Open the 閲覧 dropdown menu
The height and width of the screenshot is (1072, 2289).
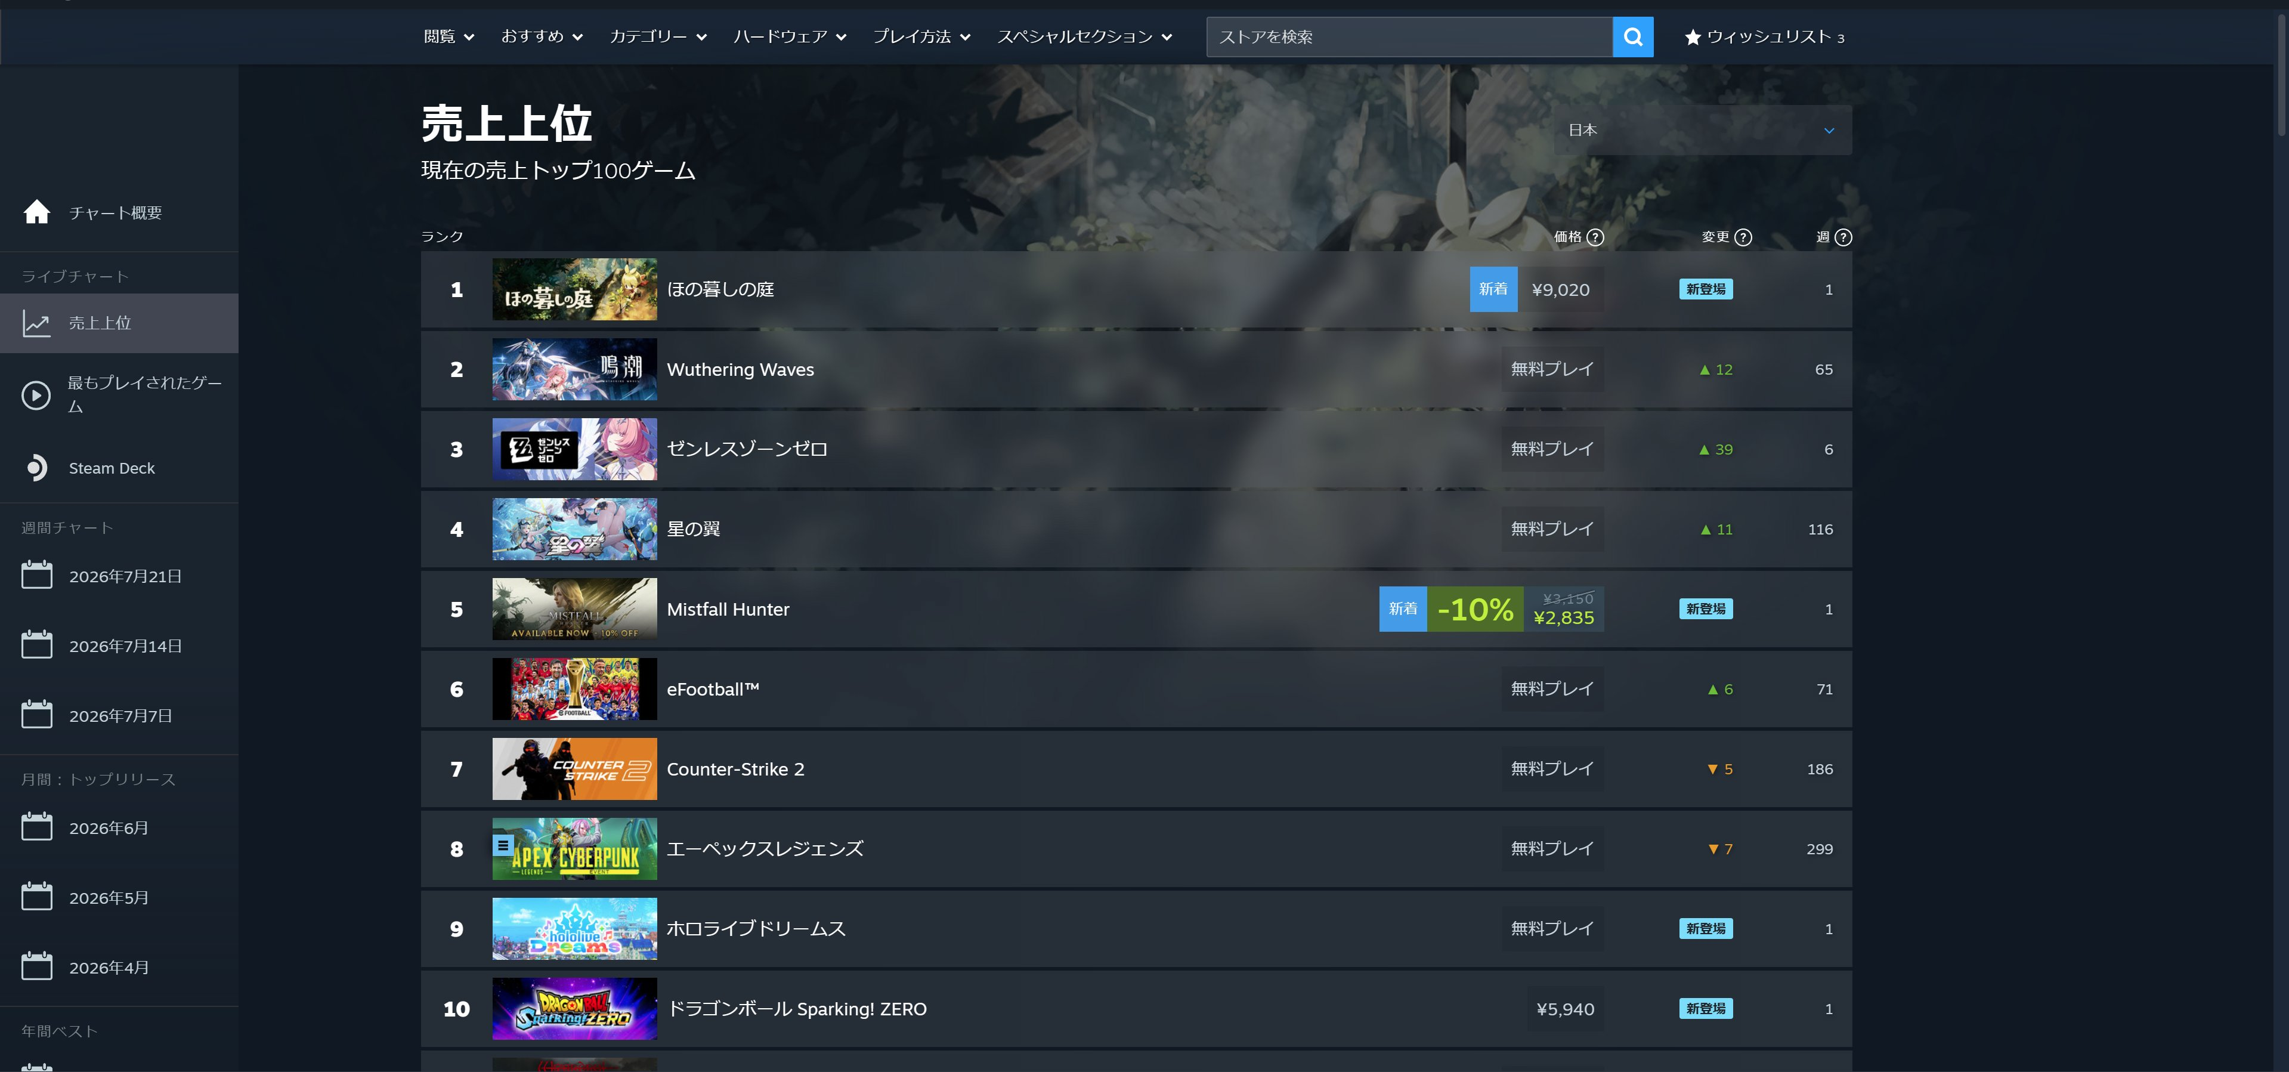click(448, 36)
